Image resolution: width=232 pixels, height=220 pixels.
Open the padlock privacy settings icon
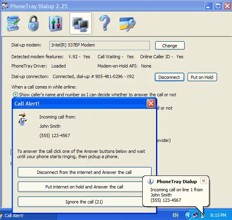coord(34,23)
